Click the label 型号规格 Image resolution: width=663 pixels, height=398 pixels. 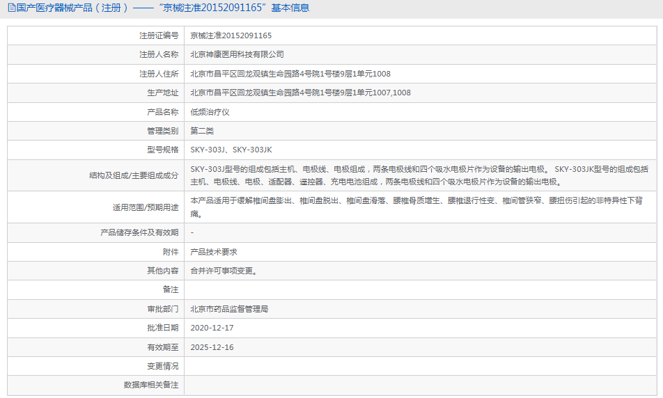(x=163, y=150)
